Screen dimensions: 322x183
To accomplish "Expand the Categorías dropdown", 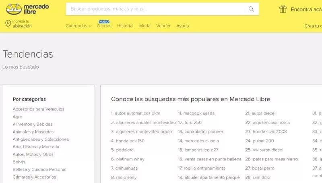I will [78, 26].
